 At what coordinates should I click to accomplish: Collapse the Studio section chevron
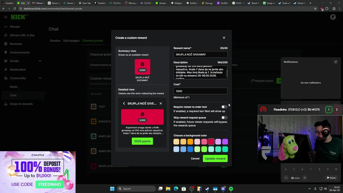[x=40, y=61]
